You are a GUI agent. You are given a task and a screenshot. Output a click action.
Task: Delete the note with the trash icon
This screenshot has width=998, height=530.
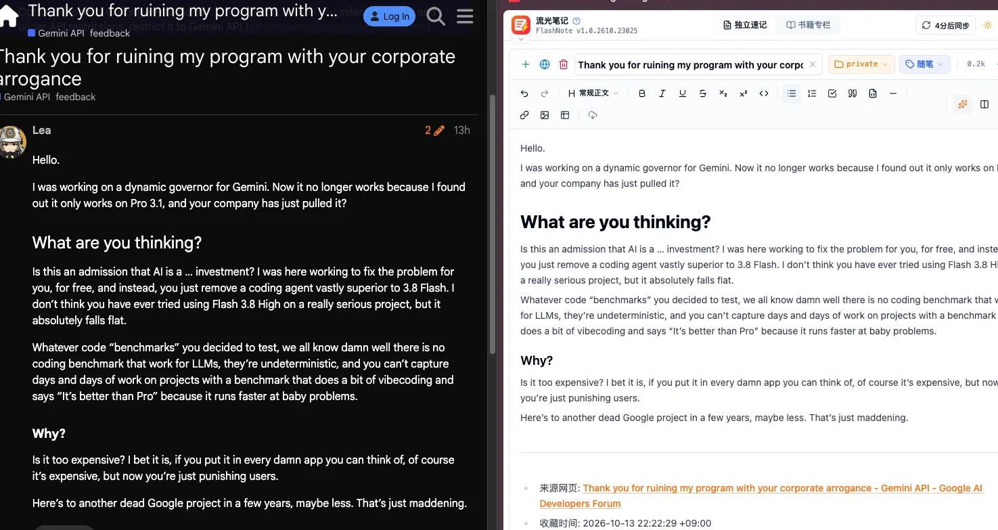coord(564,64)
